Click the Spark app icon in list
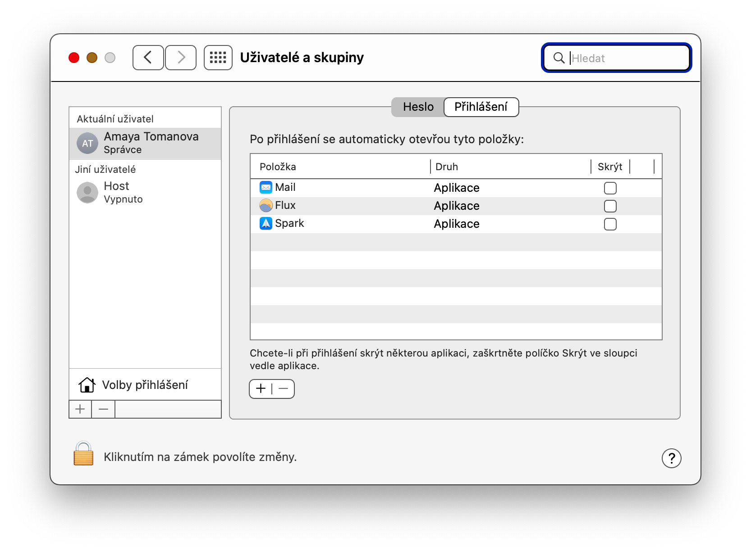Viewport: 751px width, 551px height. pyautogui.click(x=266, y=223)
